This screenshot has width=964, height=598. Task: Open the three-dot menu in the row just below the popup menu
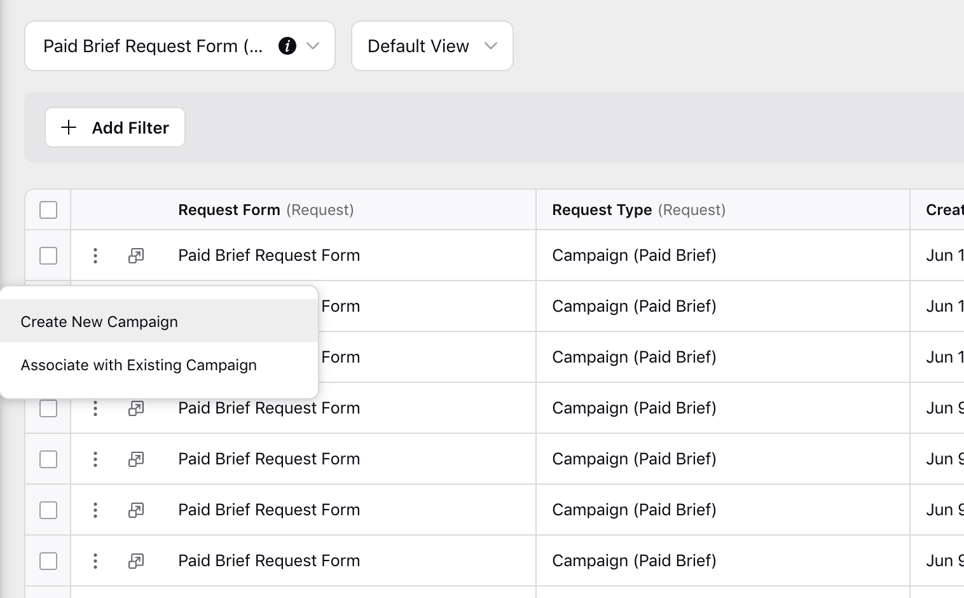point(95,408)
